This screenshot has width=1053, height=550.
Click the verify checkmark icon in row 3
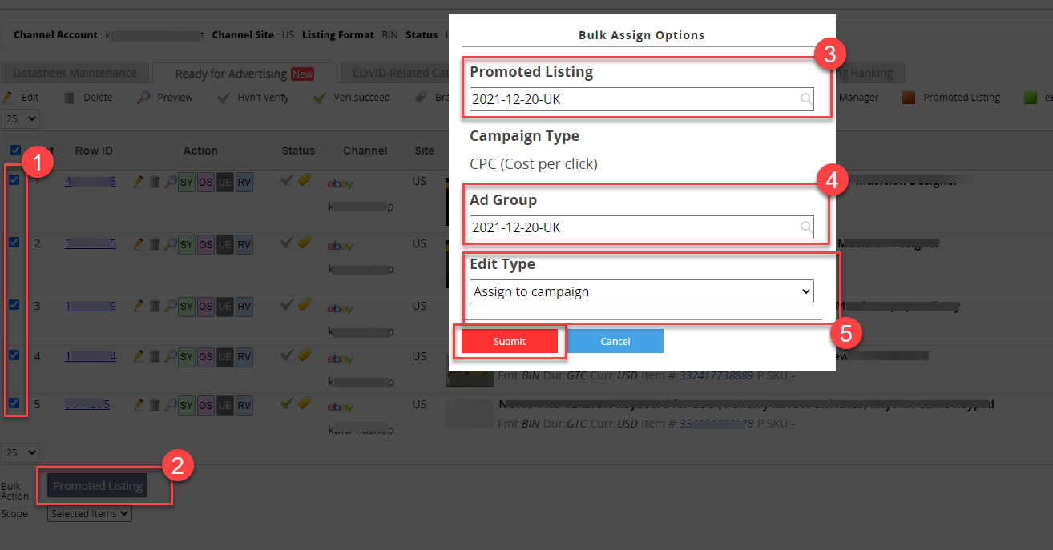click(288, 304)
